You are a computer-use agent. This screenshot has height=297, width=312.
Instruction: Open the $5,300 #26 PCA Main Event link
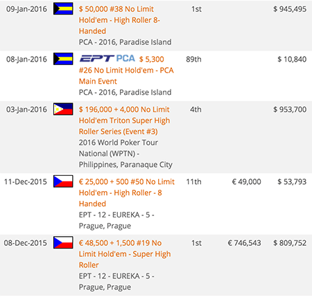click(126, 70)
